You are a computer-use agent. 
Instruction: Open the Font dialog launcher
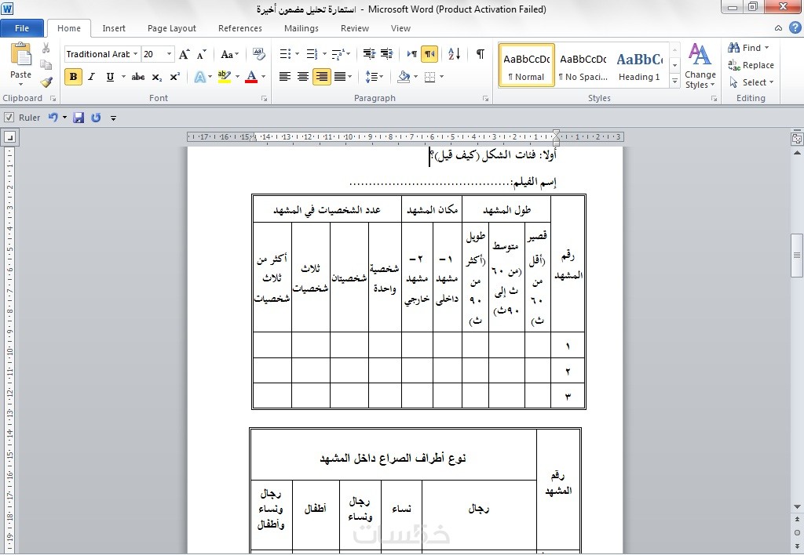264,98
